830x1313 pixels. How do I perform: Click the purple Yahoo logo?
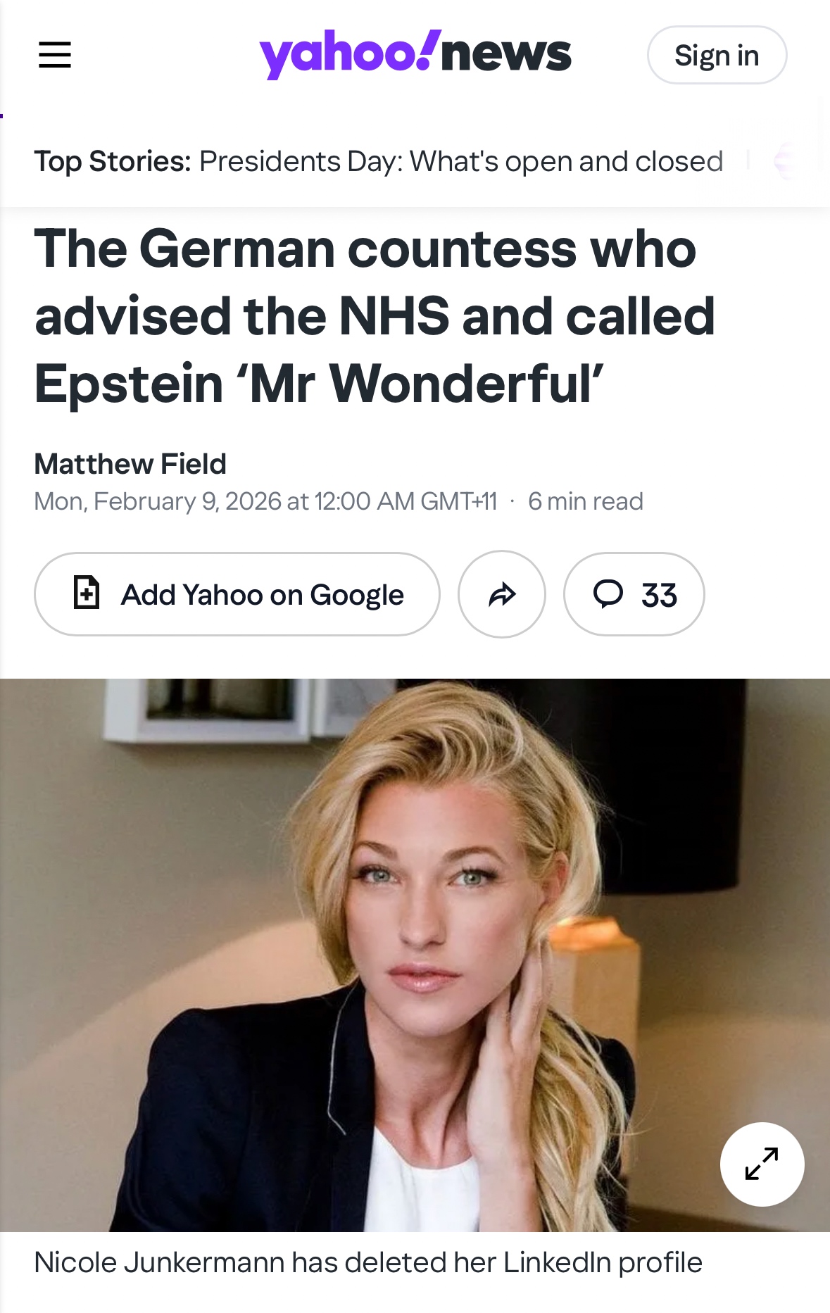(x=346, y=54)
